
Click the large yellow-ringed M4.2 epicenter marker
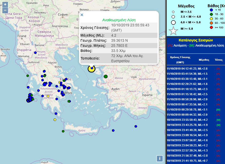pos(92,68)
